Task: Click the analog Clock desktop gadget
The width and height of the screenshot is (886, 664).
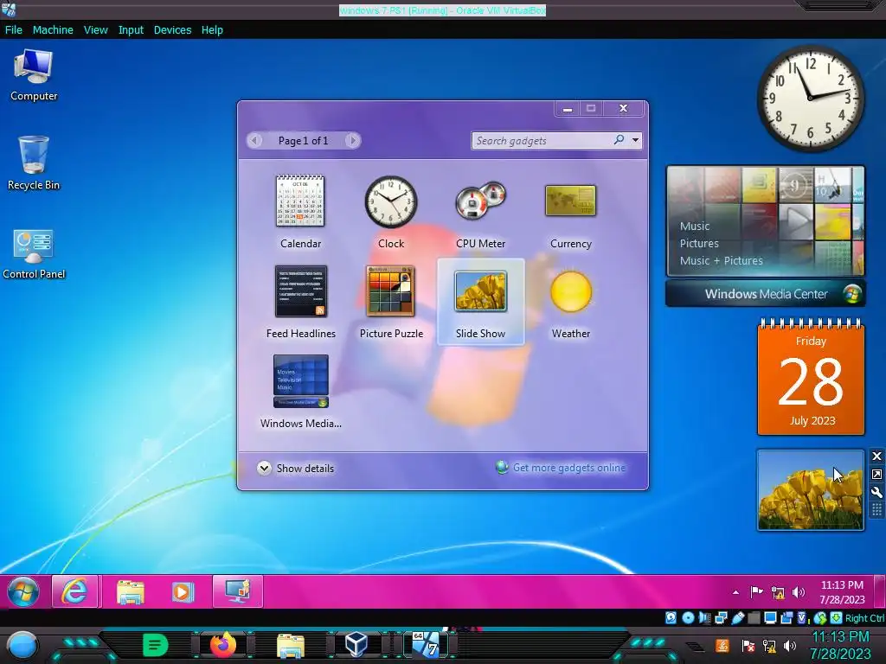Action: point(810,99)
